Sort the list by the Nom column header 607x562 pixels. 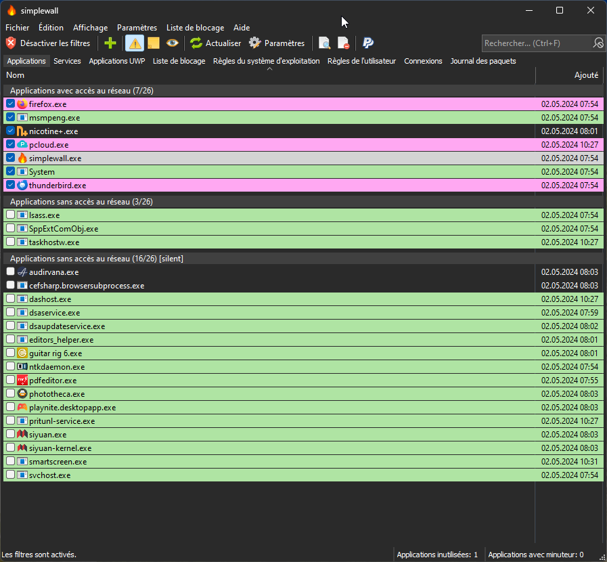(269, 75)
